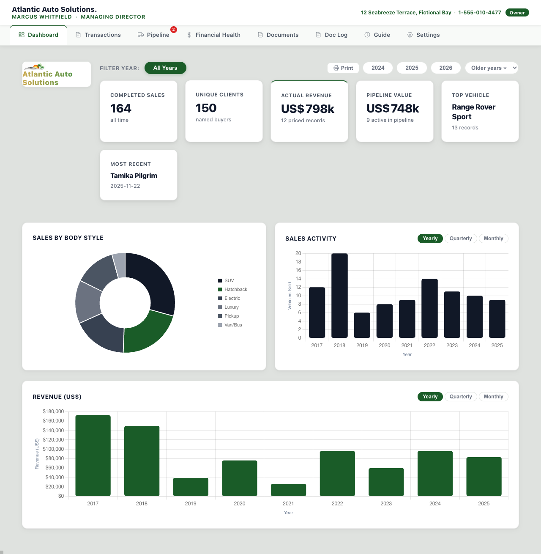The width and height of the screenshot is (541, 554).
Task: Click the Doc Log page icon
Action: (x=318, y=35)
